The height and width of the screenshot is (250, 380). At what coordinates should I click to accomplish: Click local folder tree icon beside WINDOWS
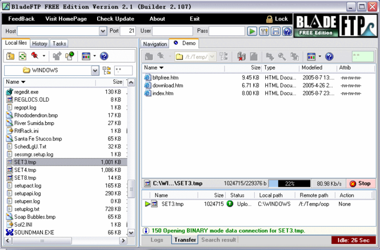tap(107, 70)
